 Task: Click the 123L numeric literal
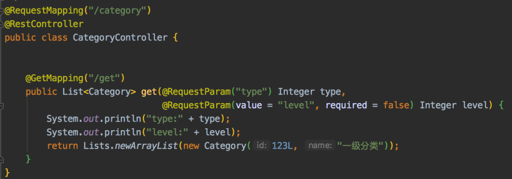(283, 146)
